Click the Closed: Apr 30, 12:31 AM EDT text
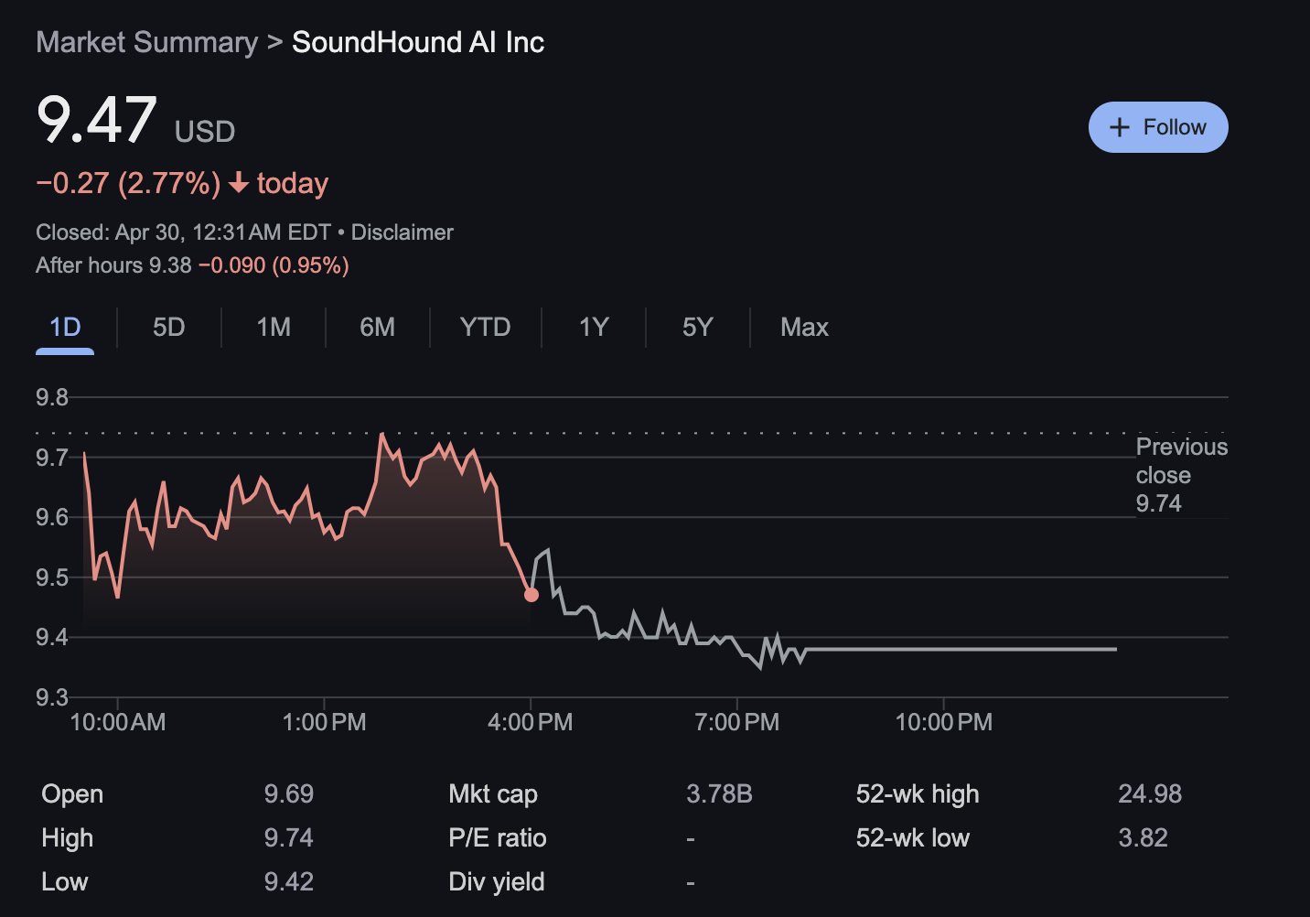 click(183, 232)
